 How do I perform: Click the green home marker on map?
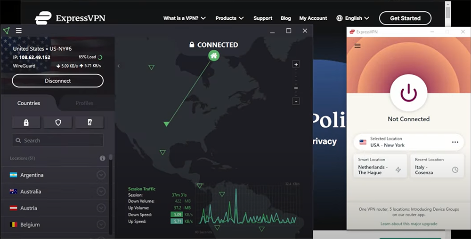[214, 55]
